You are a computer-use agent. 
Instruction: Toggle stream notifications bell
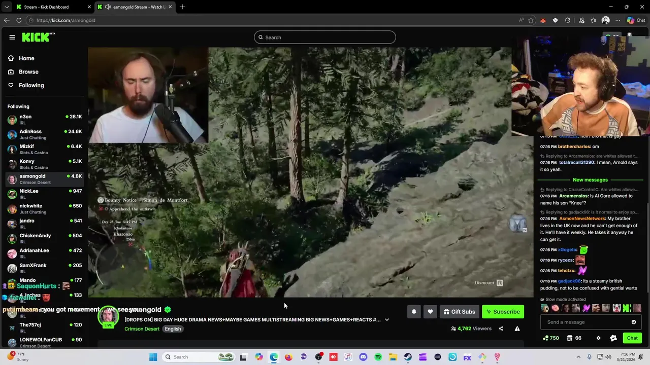[414, 312]
